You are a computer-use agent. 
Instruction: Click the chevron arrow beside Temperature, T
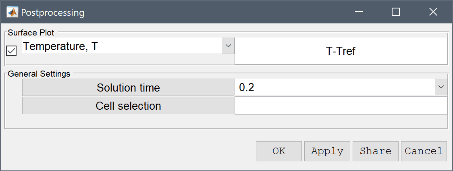(228, 46)
